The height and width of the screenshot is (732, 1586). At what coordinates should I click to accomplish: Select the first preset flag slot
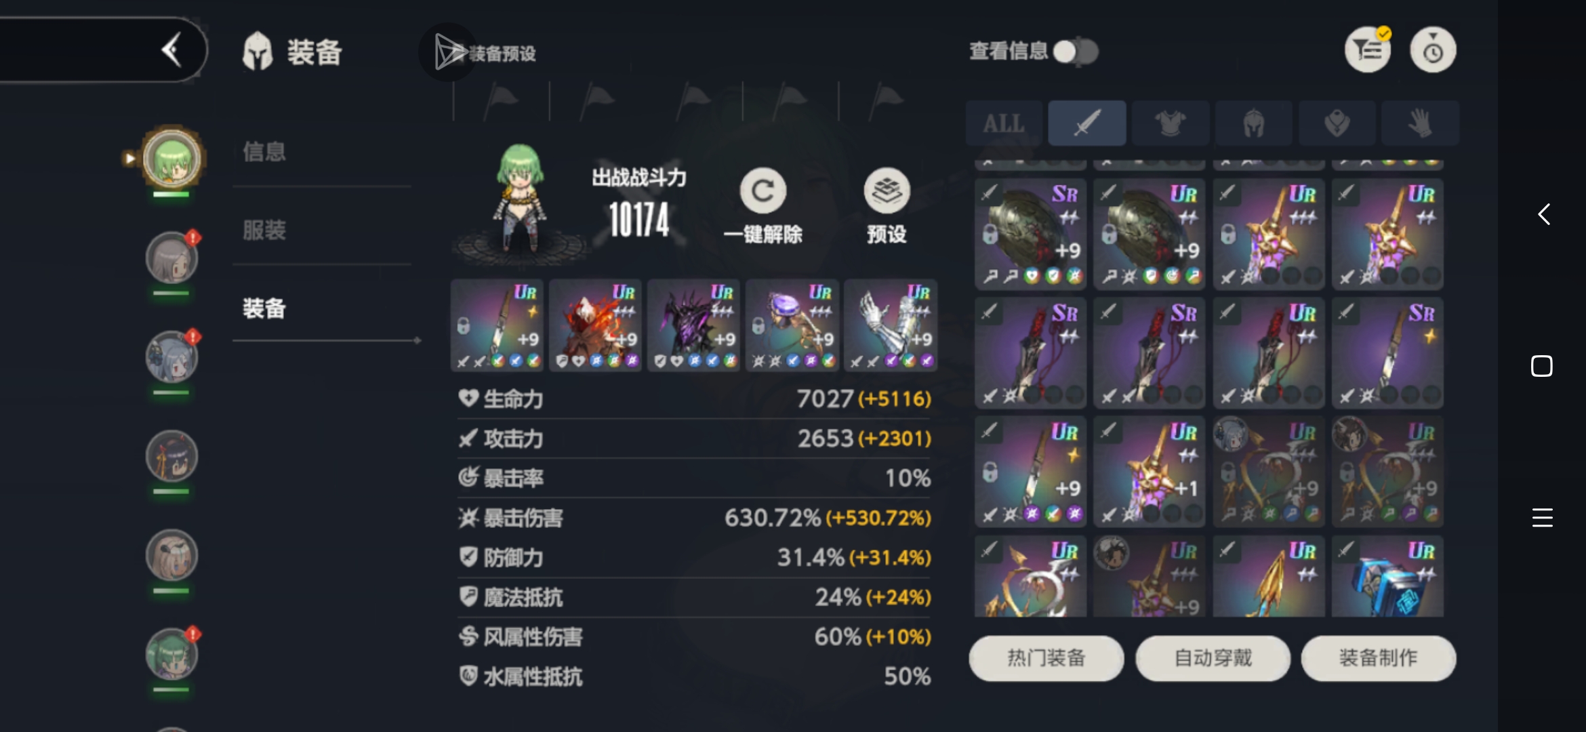coord(501,100)
